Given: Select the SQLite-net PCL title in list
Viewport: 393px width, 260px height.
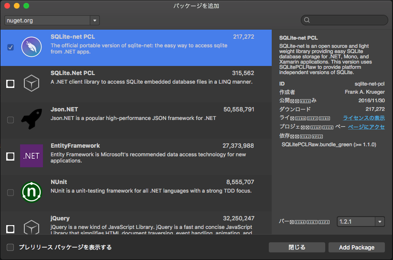Looking at the screenshot, I should 73,37.
